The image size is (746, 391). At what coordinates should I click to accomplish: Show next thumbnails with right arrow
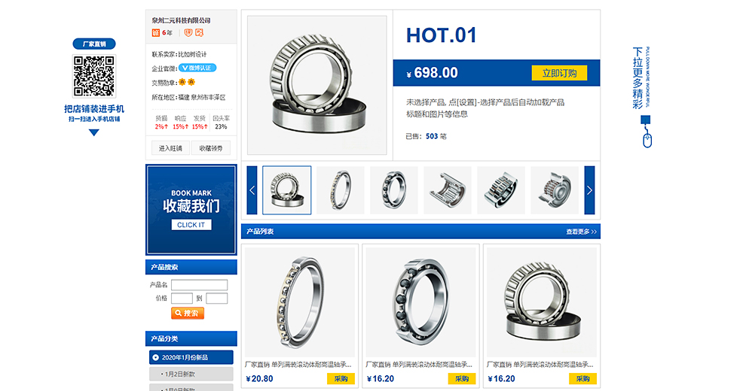tap(589, 190)
